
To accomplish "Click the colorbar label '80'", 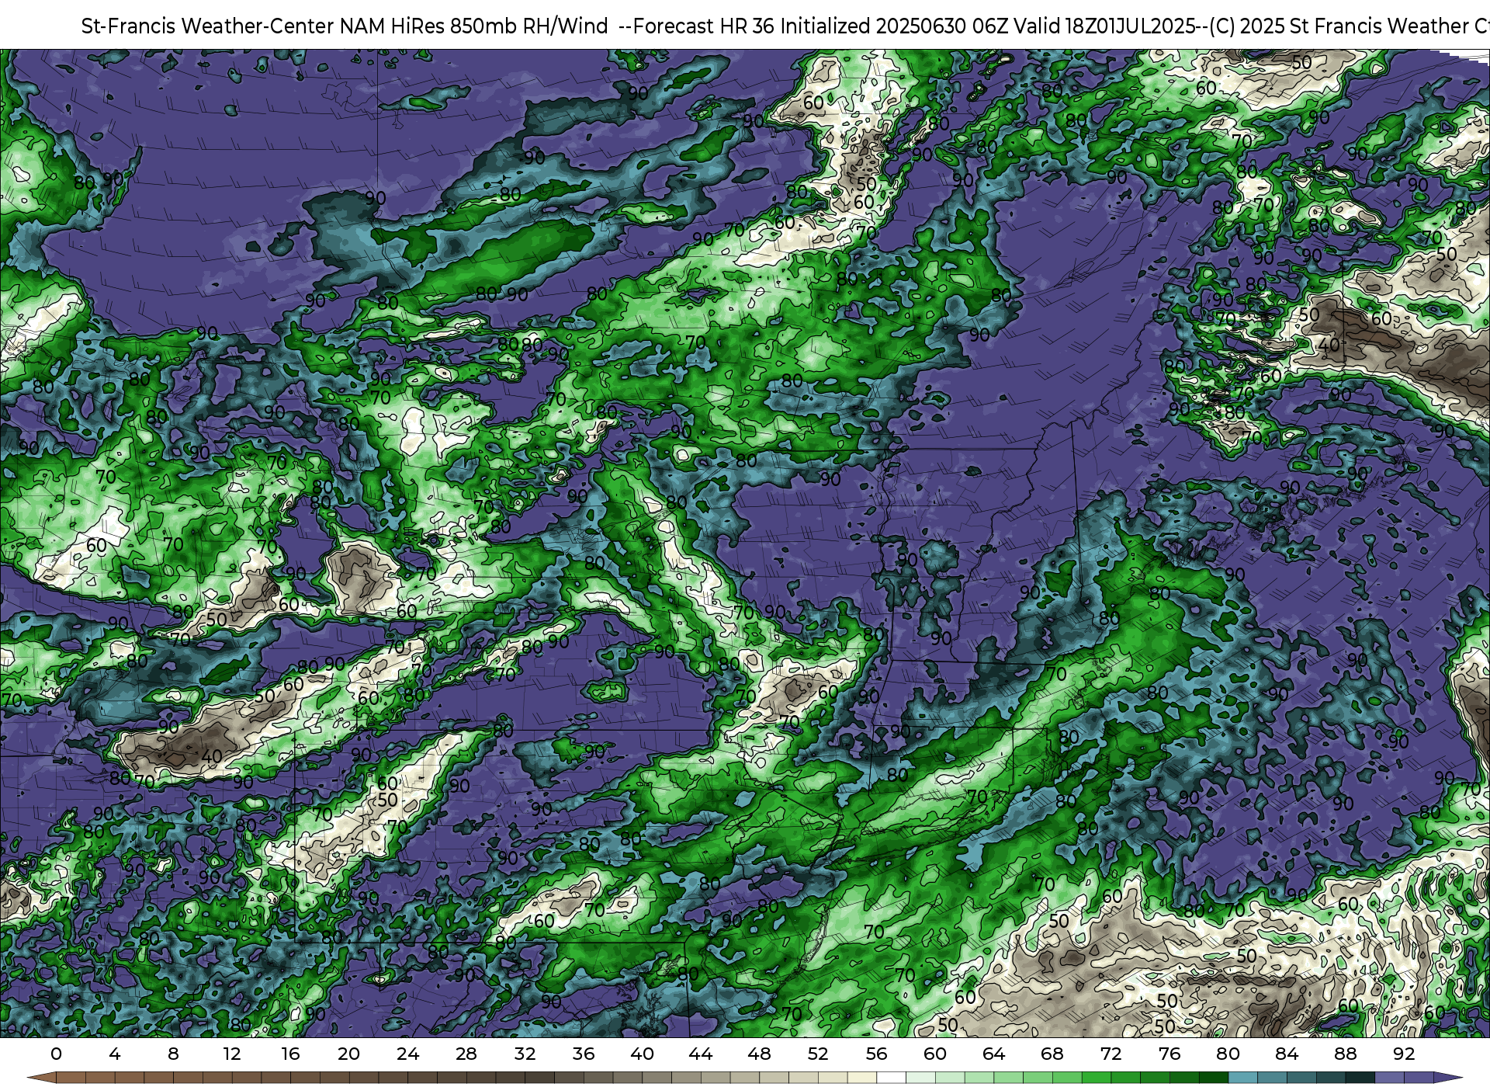I will click(1228, 1054).
